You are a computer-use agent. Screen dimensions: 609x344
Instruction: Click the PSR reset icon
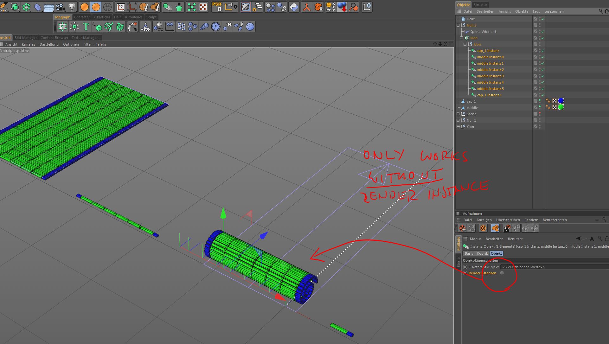[217, 7]
